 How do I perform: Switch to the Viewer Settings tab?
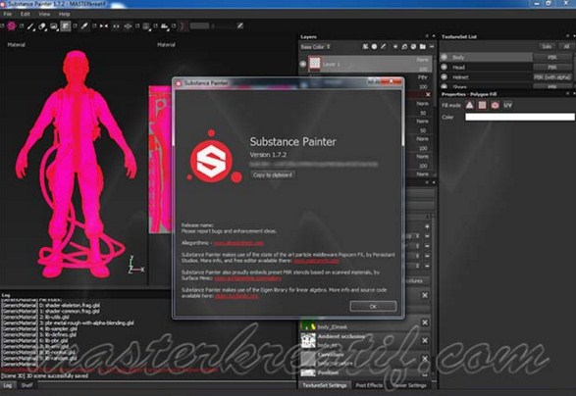tap(409, 385)
